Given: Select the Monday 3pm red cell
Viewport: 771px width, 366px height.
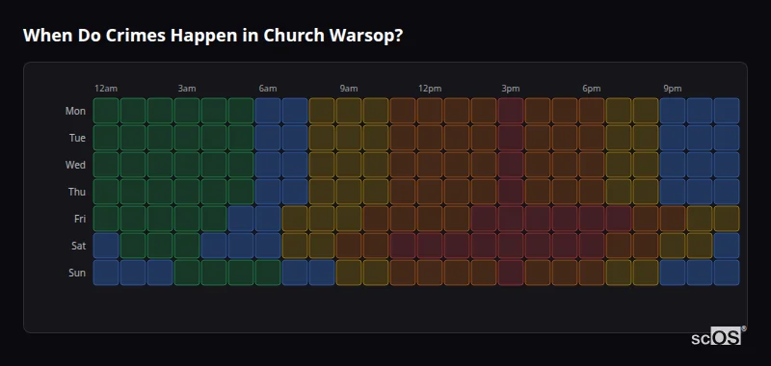Looking at the screenshot, I should (x=511, y=111).
